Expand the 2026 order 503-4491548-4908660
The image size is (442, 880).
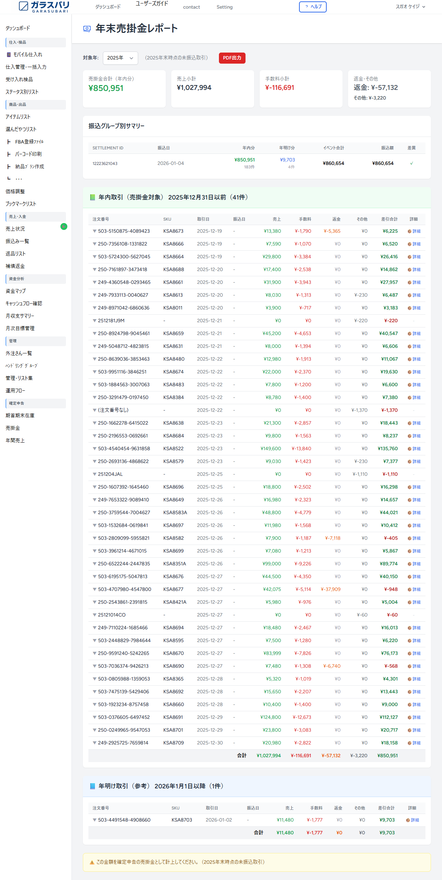click(x=94, y=820)
